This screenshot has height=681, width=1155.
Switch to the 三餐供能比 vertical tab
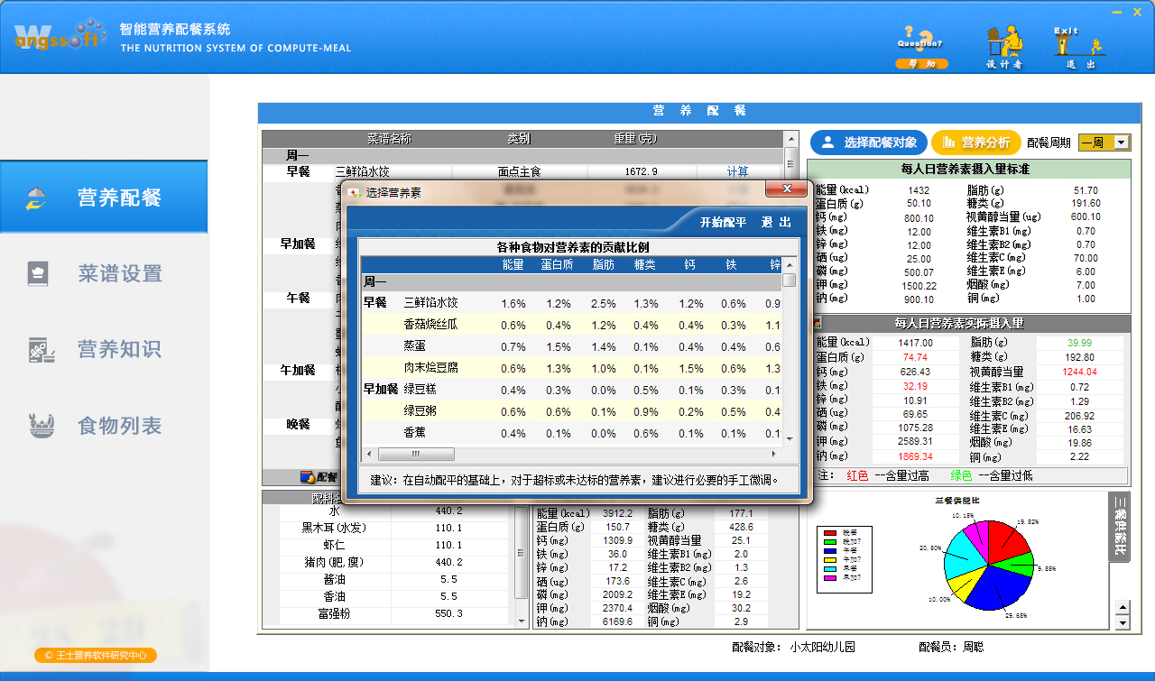coord(1120,528)
